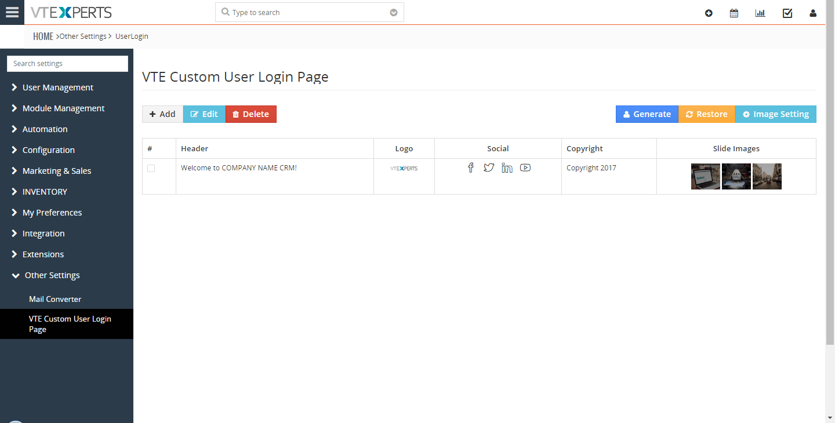This screenshot has width=835, height=423.
Task: Click the Facebook icon in the Social column
Action: [x=470, y=167]
